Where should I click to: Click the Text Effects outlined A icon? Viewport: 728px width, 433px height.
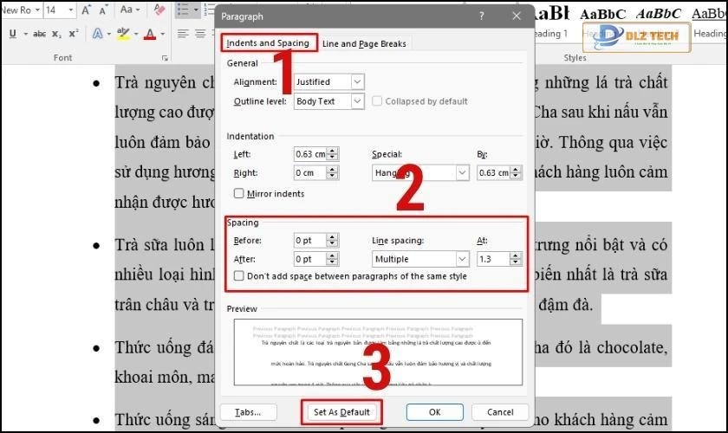tap(97, 34)
